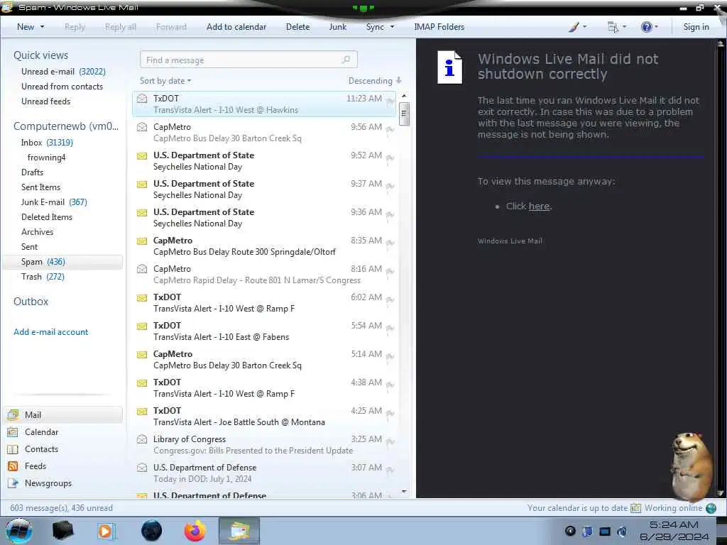Screen dimensions: 727x545
Task: Click Add e-mail account link
Action: click(x=50, y=332)
